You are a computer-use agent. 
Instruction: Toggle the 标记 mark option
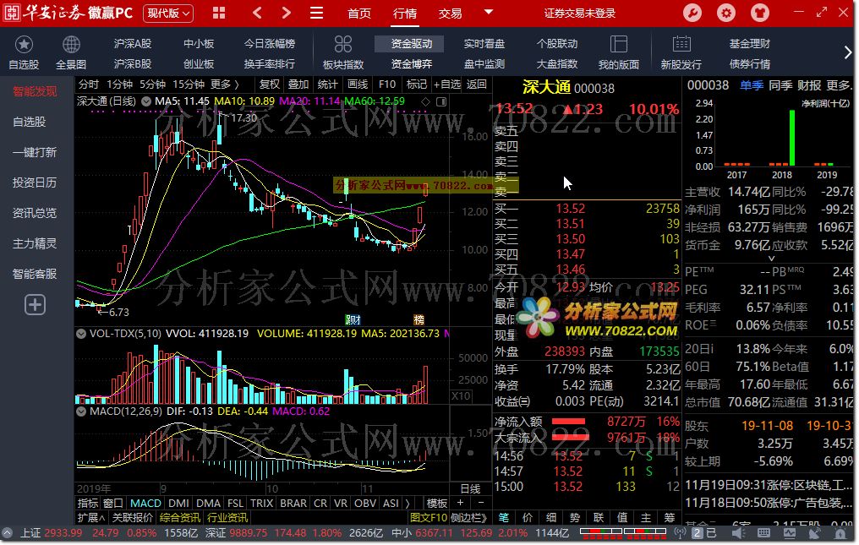pyautogui.click(x=416, y=84)
